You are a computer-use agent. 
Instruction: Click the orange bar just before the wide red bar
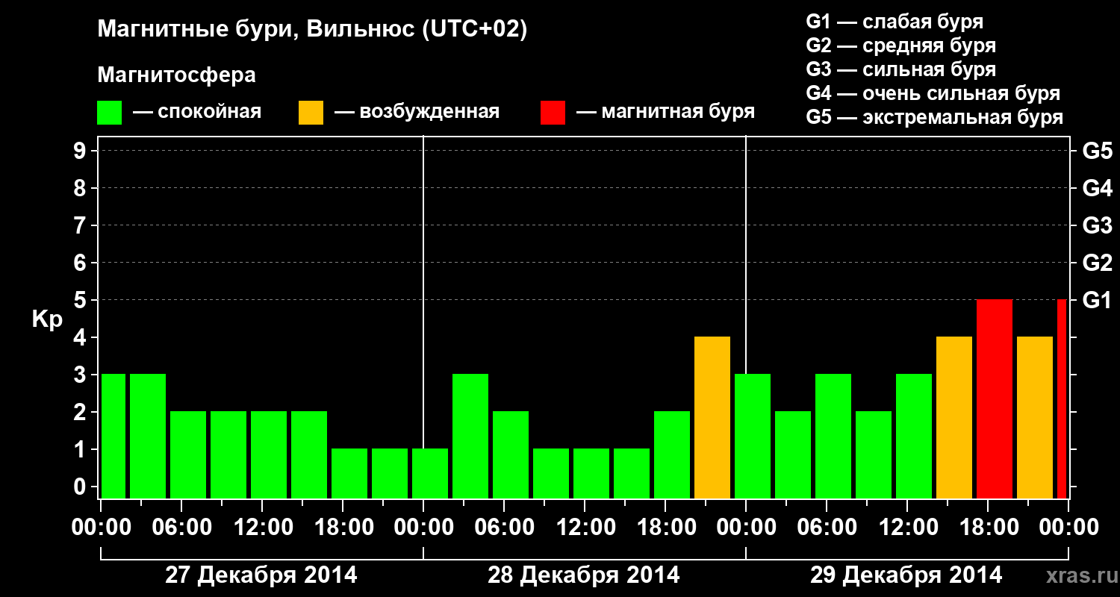954,418
